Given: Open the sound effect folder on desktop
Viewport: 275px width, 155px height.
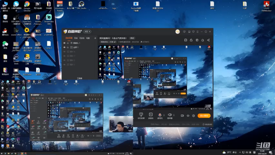Looking at the screenshot, I should pos(16,31).
